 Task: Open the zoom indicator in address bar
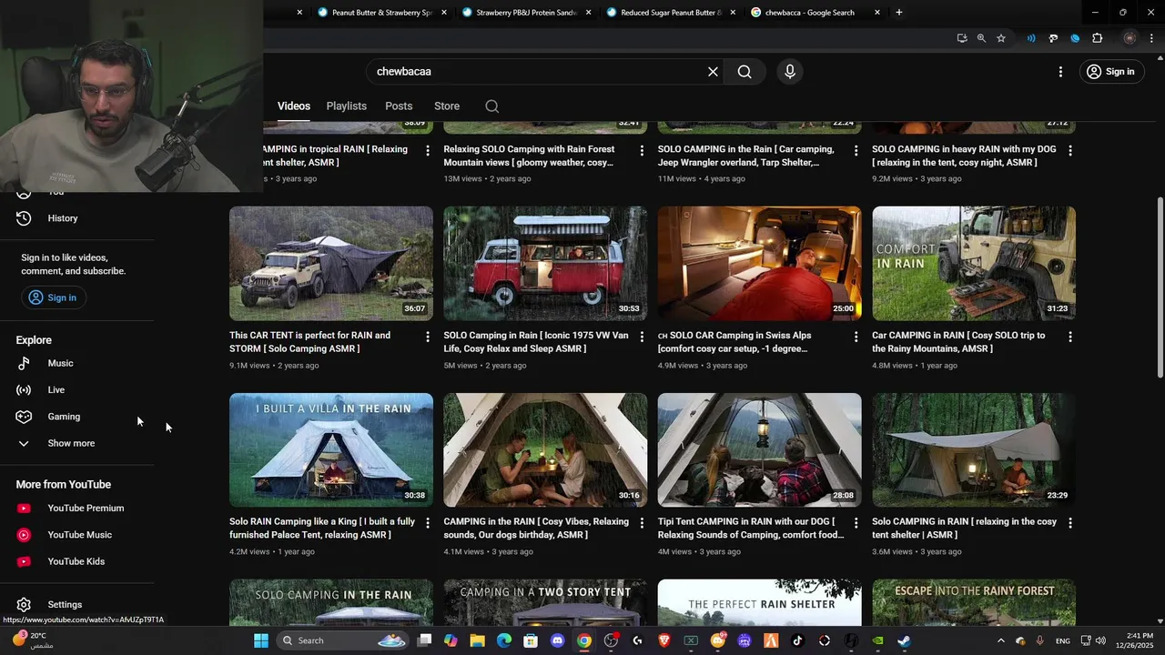[x=981, y=38]
